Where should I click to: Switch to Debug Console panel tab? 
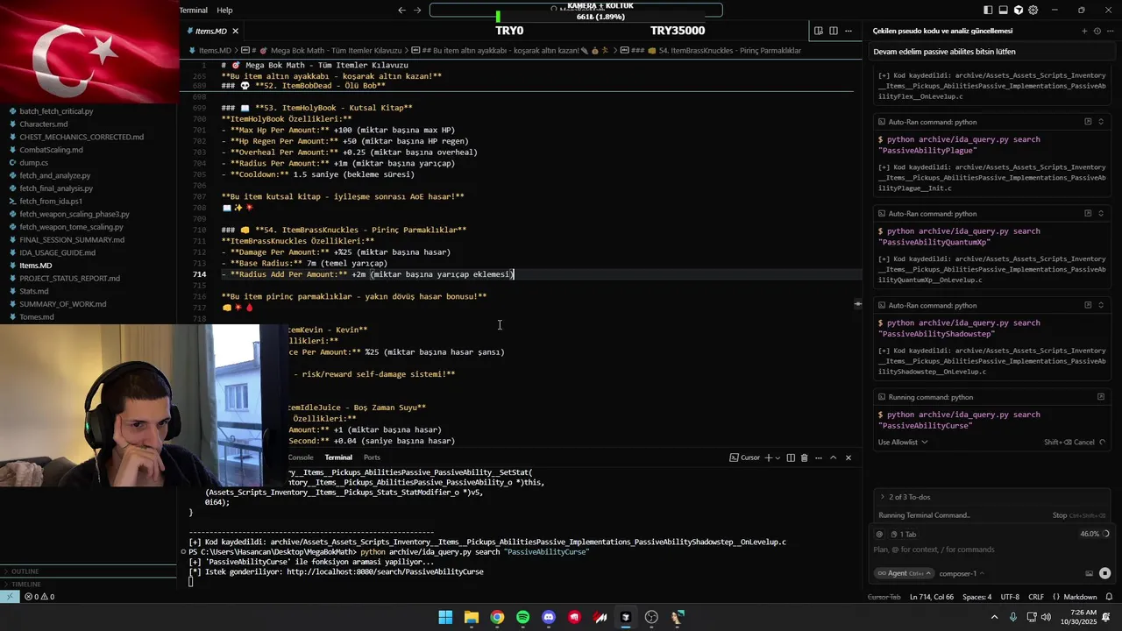tap(301, 457)
